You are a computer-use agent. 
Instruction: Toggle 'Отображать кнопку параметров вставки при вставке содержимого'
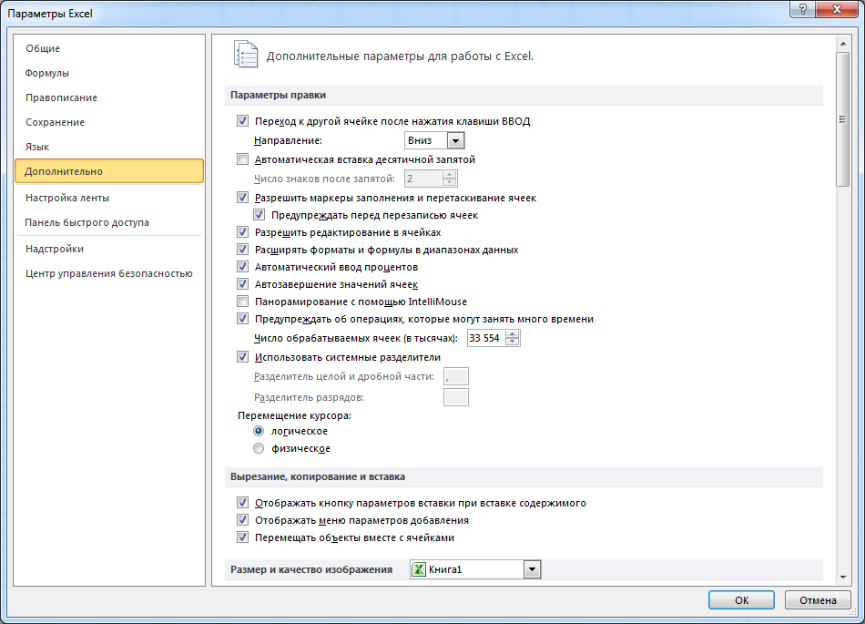[243, 503]
